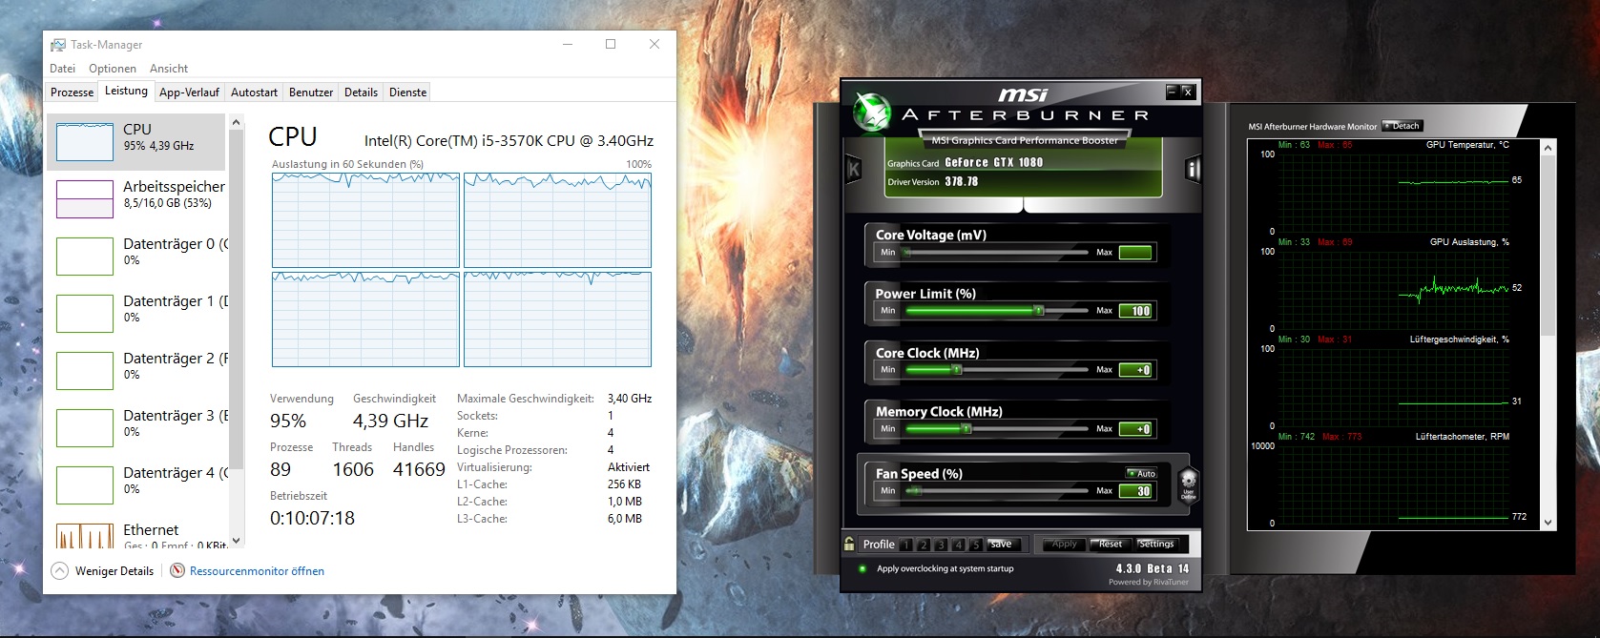Select Arbeitsspeicher in the sidebar
Image resolution: width=1600 pixels, height=638 pixels.
click(x=136, y=198)
